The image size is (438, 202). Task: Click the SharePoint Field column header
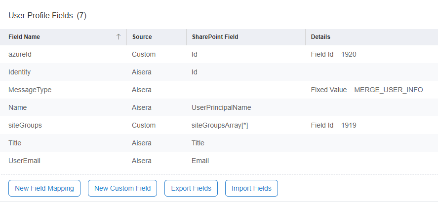(x=215, y=37)
